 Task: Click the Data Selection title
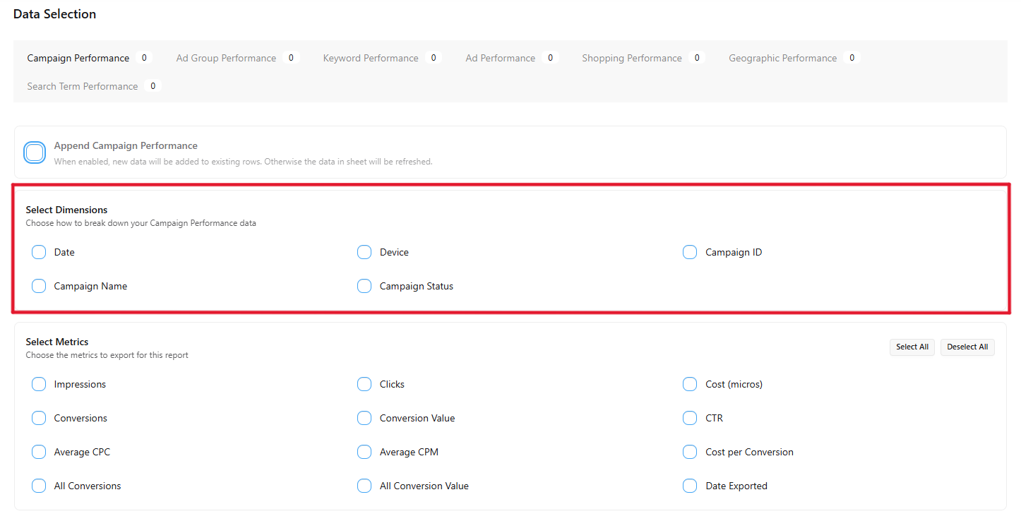coord(55,14)
